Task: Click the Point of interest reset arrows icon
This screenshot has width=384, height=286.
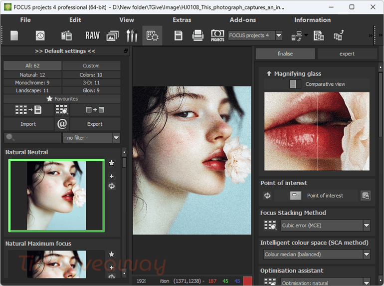Action: [x=267, y=196]
